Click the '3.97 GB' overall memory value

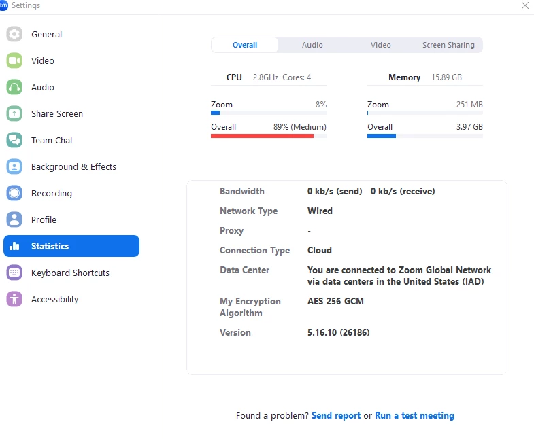(x=469, y=127)
